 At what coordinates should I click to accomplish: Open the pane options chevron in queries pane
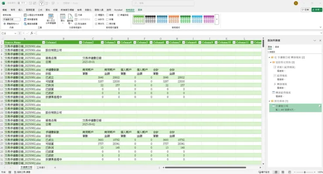click(x=315, y=41)
